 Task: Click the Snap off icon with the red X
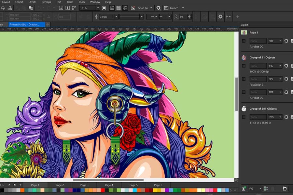coord(133,8)
